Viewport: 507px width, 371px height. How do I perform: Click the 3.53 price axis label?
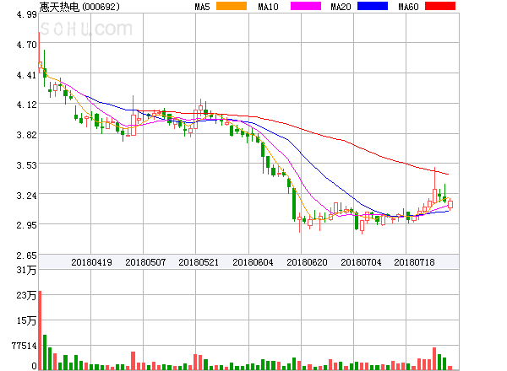pyautogui.click(x=26, y=165)
